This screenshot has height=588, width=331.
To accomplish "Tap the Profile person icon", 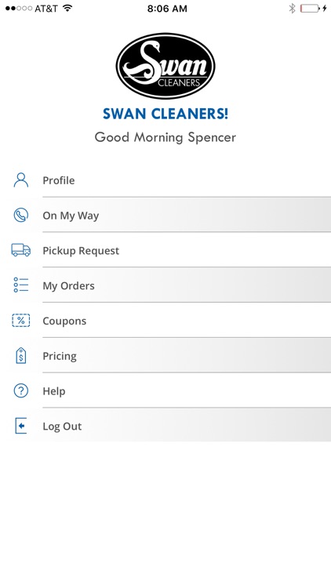I will pyautogui.click(x=21, y=180).
